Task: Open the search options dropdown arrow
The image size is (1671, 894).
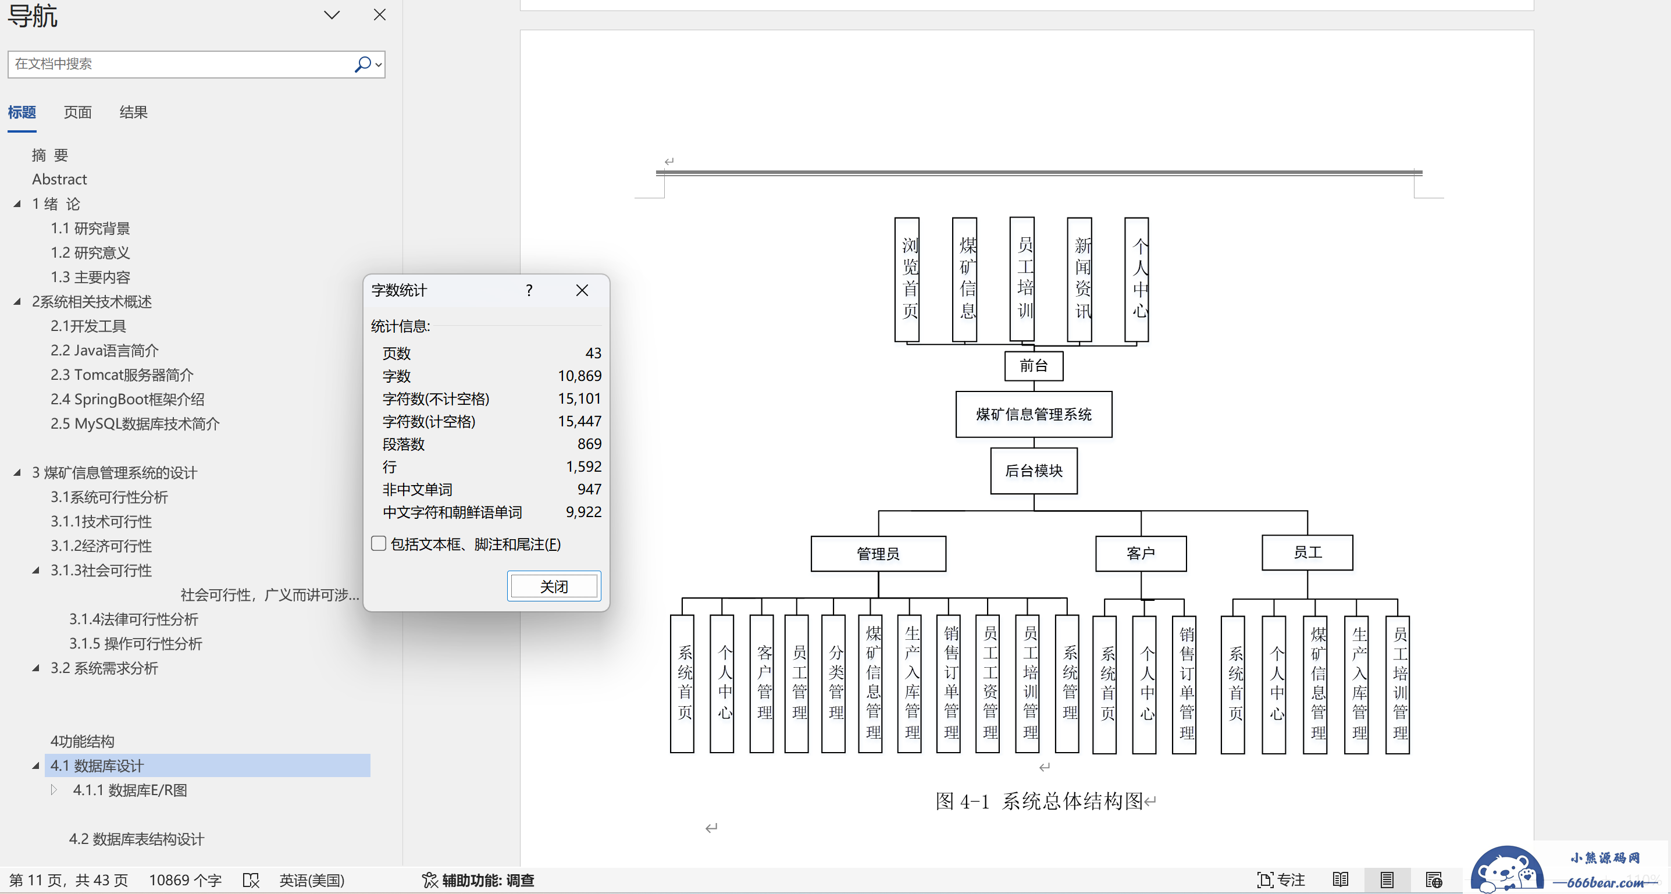Action: tap(378, 65)
